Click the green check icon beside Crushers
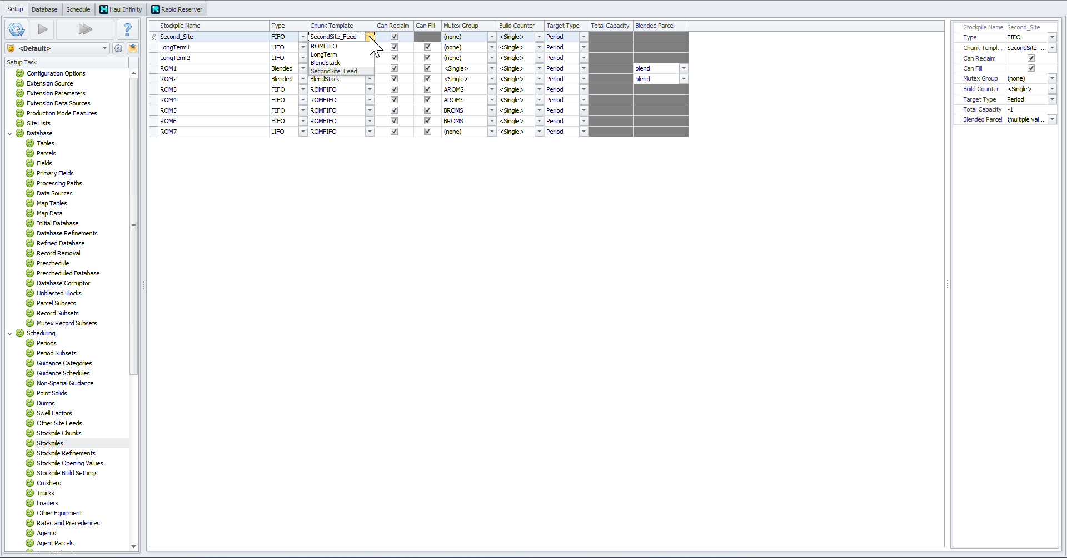Screen dimensions: 1067x558 click(30, 483)
